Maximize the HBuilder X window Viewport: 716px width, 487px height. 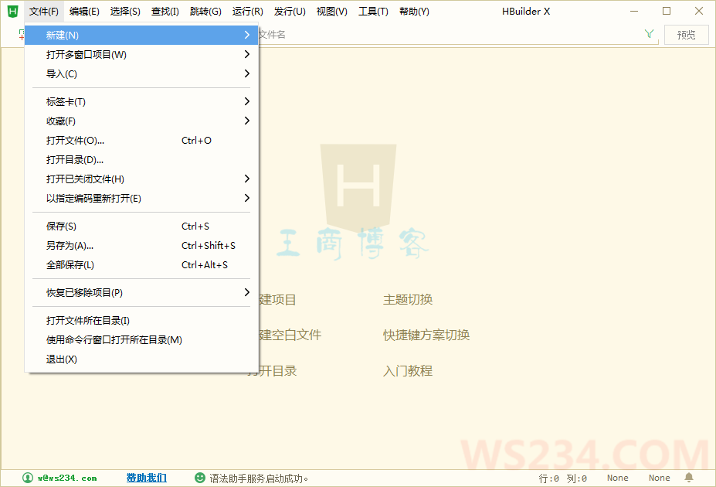[x=667, y=11]
